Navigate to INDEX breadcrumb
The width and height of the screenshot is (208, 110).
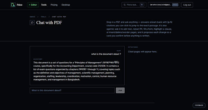pyautogui.click(x=33, y=17)
